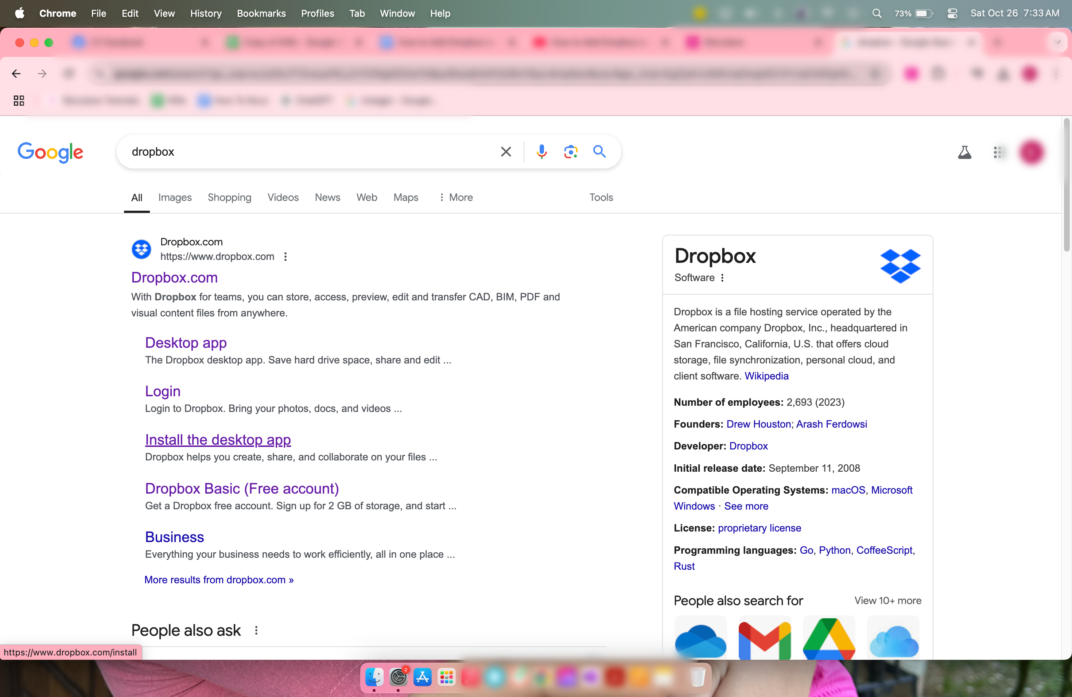This screenshot has width=1072, height=697.
Task: Open the Bookmarks menu
Action: (261, 13)
